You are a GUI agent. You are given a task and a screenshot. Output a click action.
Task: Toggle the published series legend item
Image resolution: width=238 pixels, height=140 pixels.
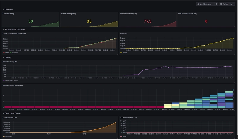tap(15, 53)
